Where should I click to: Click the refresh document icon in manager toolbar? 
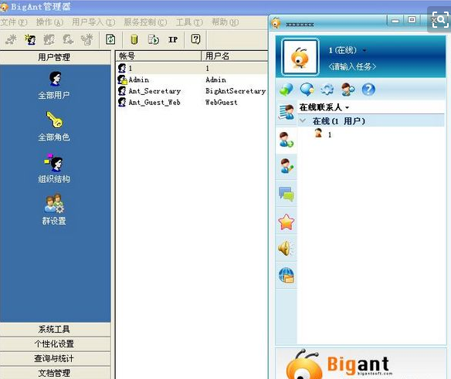click(x=110, y=39)
